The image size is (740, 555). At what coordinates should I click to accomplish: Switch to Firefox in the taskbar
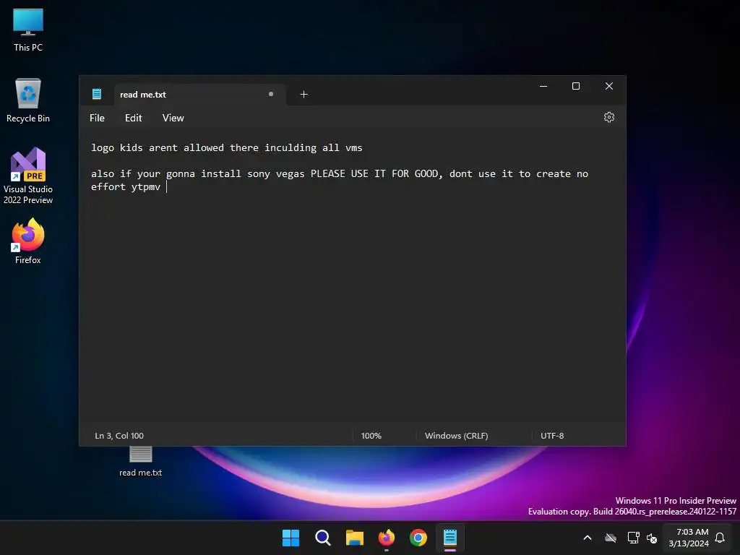(x=387, y=538)
